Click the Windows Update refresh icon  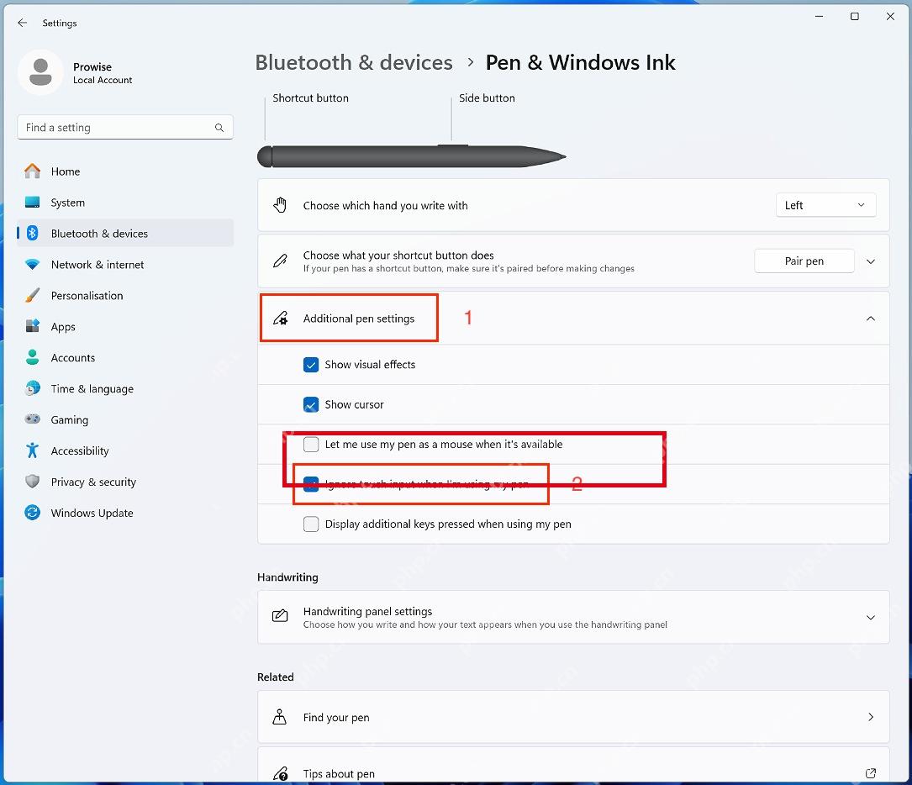tap(33, 513)
